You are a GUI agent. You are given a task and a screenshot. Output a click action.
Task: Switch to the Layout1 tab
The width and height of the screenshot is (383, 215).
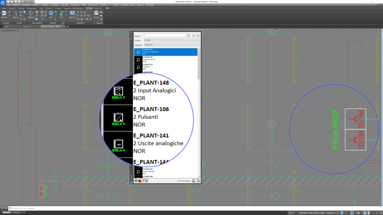[x=16, y=212]
